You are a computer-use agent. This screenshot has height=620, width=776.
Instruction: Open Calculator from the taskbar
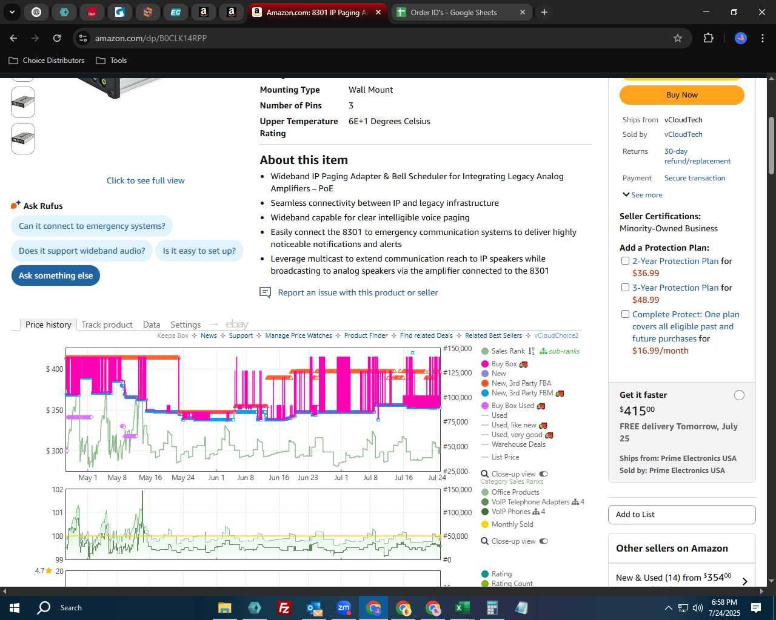pos(492,608)
